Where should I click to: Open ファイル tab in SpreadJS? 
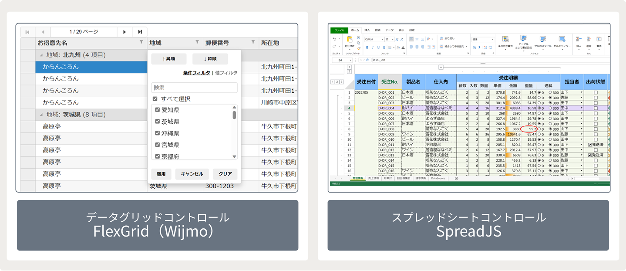[x=339, y=30]
